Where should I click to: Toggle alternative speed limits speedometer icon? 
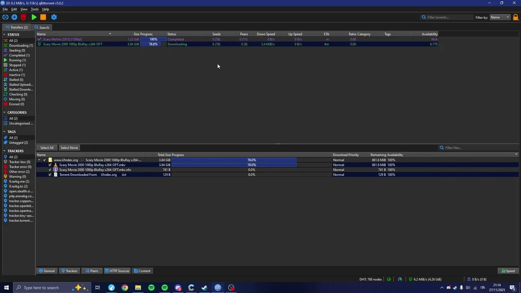click(x=400, y=279)
